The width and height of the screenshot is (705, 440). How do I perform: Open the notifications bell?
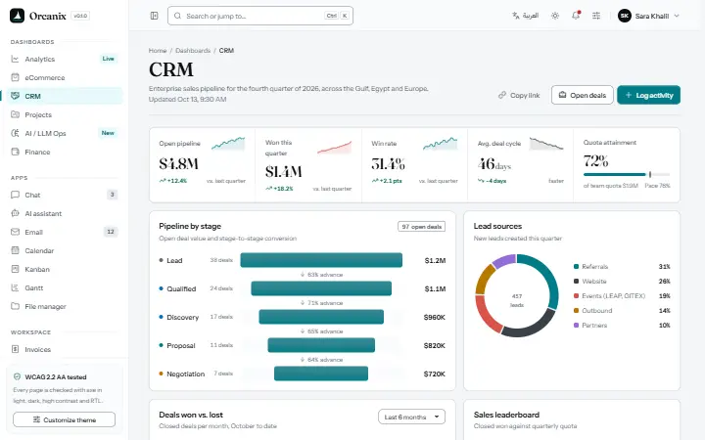(576, 16)
